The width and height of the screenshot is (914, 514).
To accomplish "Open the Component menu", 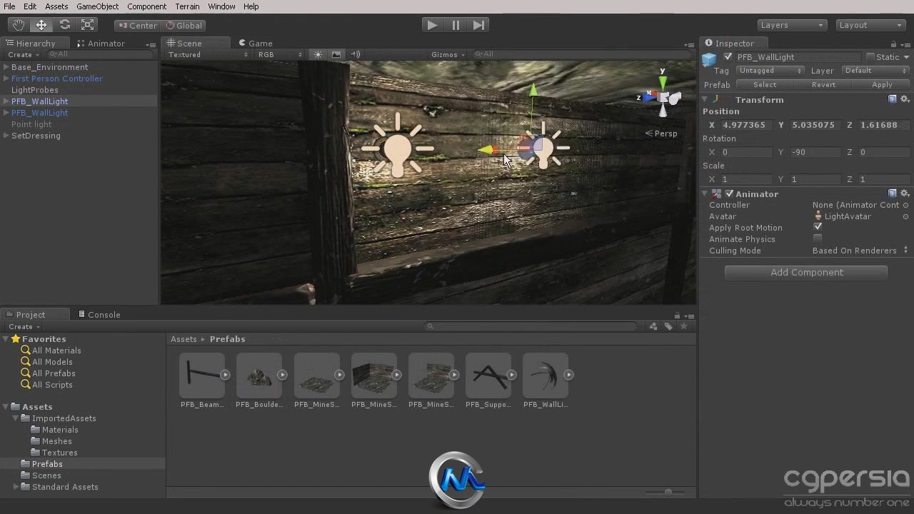I will (x=146, y=6).
